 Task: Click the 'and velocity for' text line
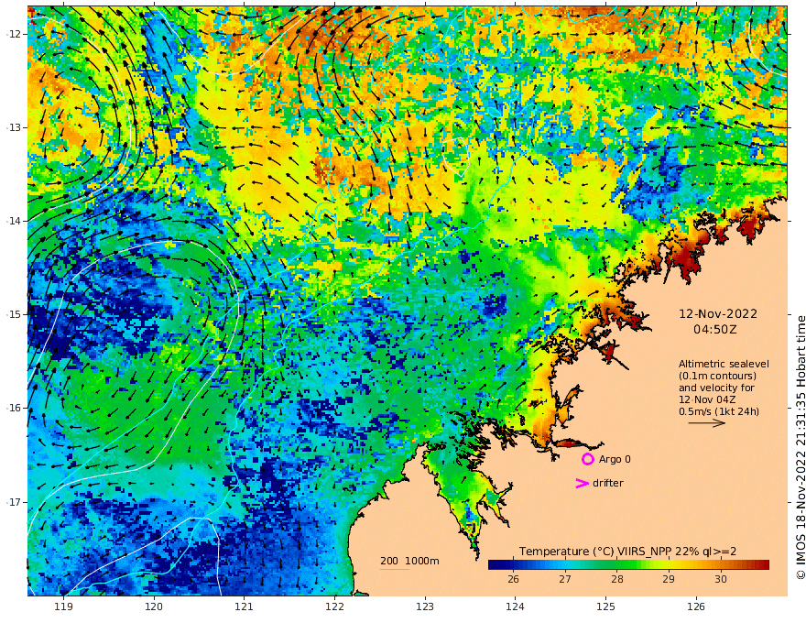tap(716, 388)
